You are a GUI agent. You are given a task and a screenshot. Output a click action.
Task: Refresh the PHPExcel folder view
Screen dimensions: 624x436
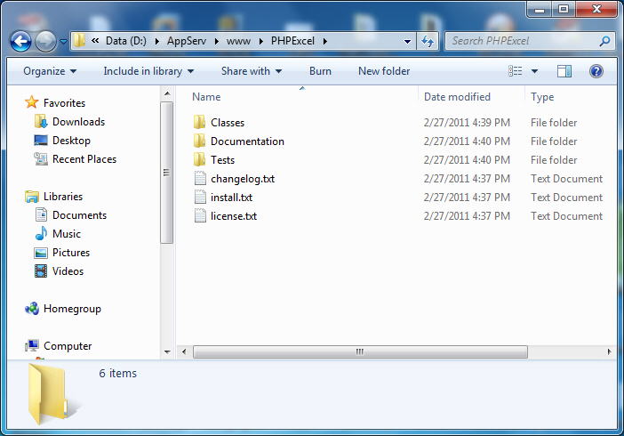(428, 41)
